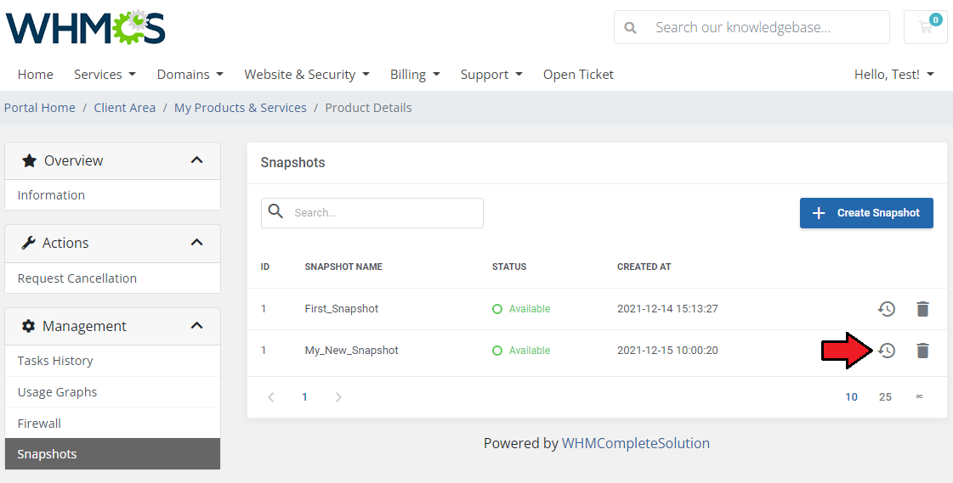Viewport: 953px width, 483px height.
Task: Click the snapshots search magnifier icon
Action: pyautogui.click(x=276, y=211)
